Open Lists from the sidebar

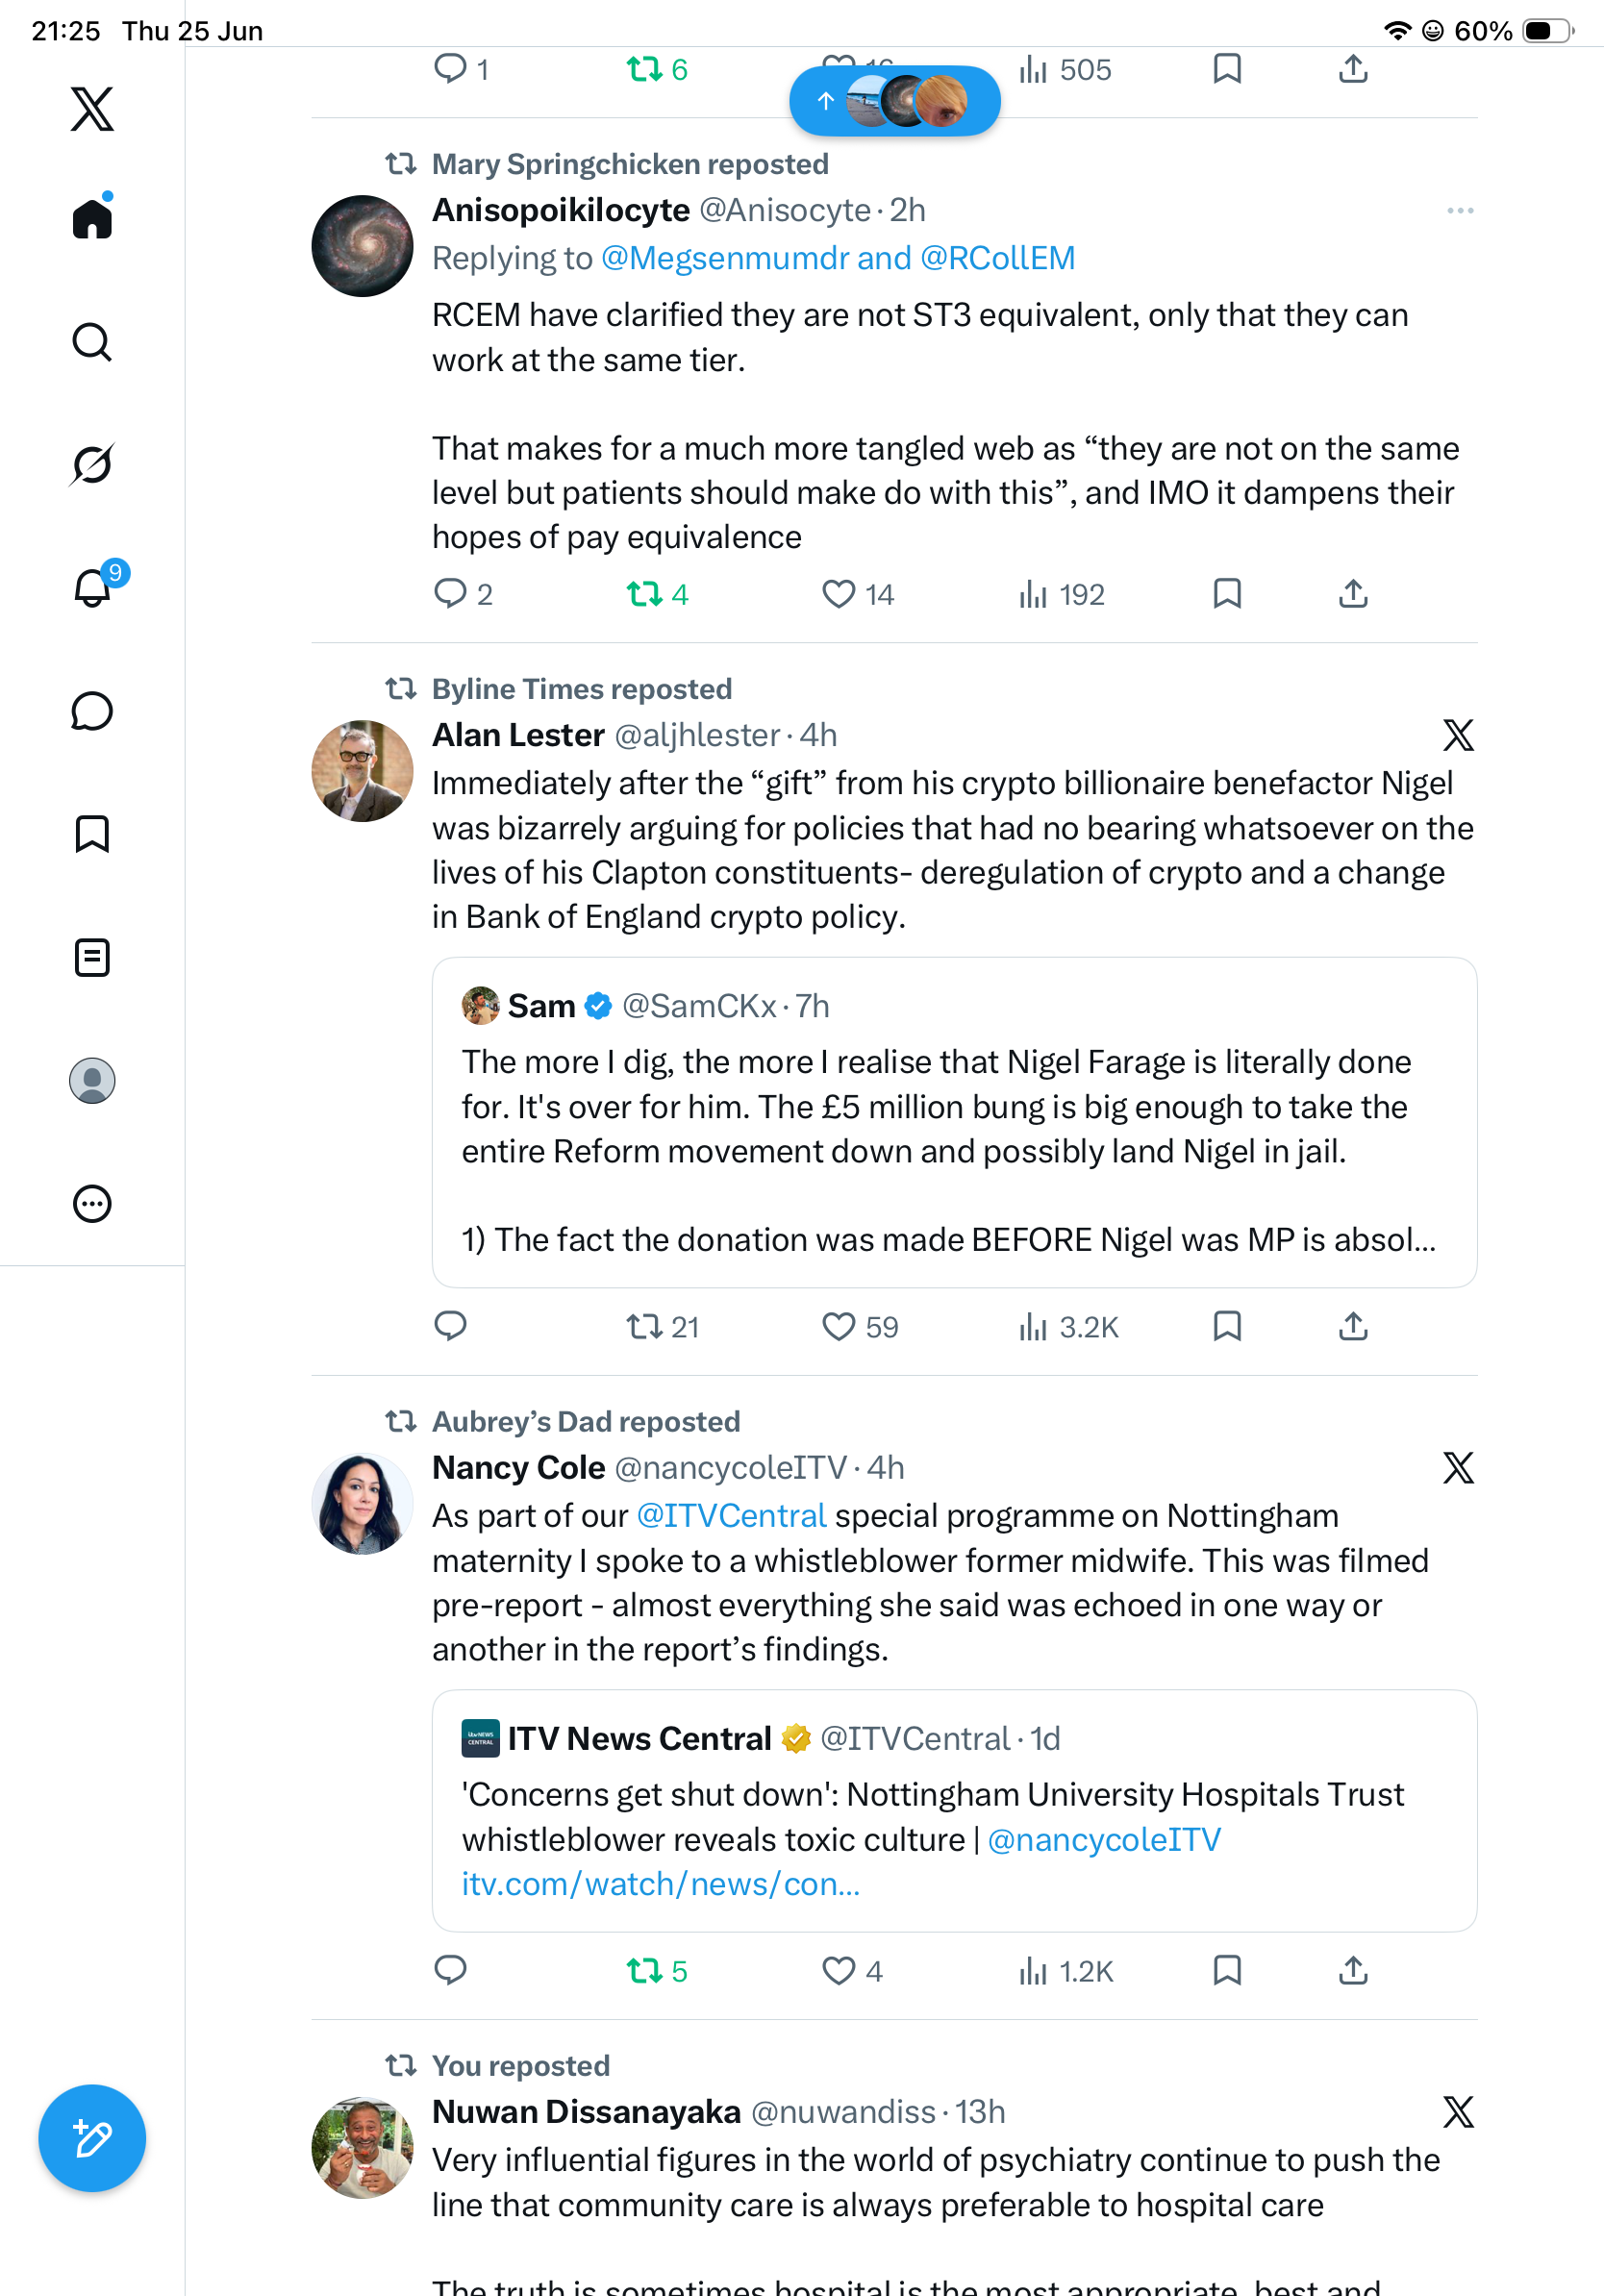(x=92, y=957)
